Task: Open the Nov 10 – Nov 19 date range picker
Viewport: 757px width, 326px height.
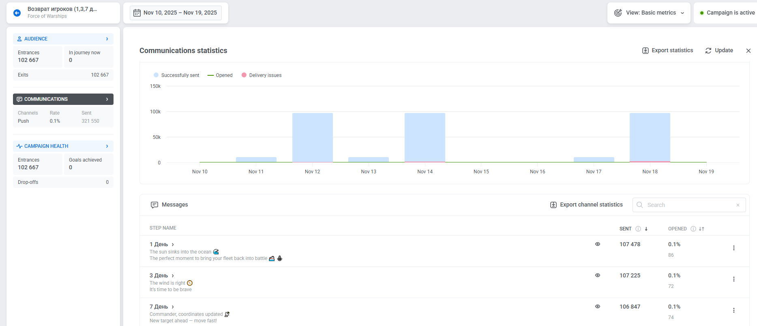Action: [x=176, y=13]
